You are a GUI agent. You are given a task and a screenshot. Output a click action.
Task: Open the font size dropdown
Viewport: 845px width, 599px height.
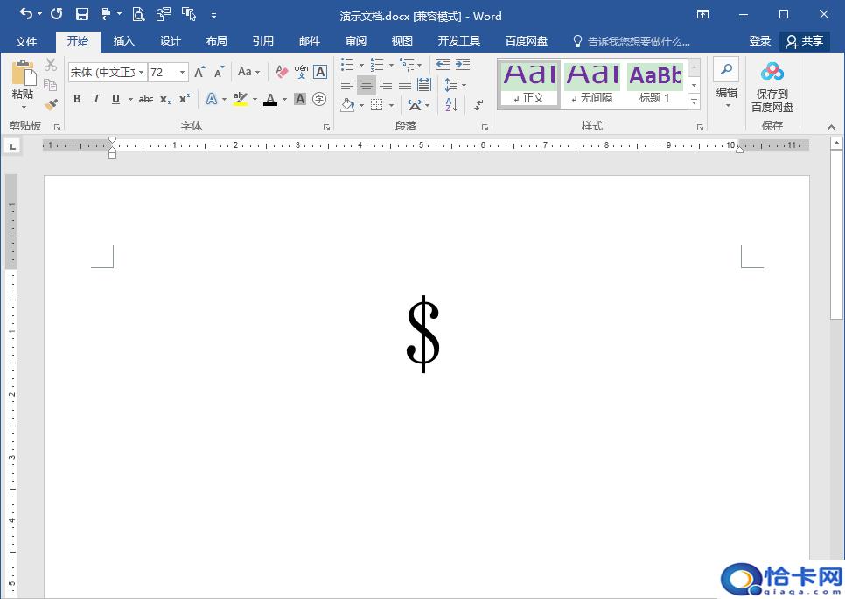[182, 73]
